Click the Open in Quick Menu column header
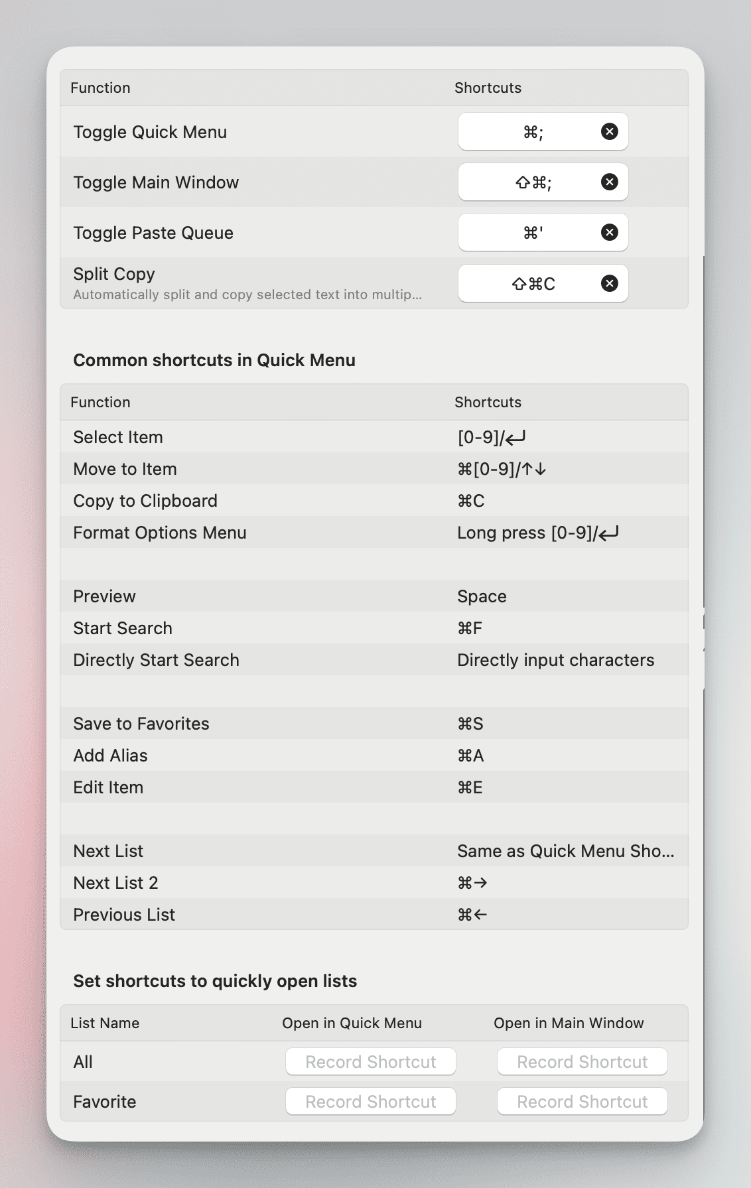The height and width of the screenshot is (1188, 751). (x=352, y=1023)
